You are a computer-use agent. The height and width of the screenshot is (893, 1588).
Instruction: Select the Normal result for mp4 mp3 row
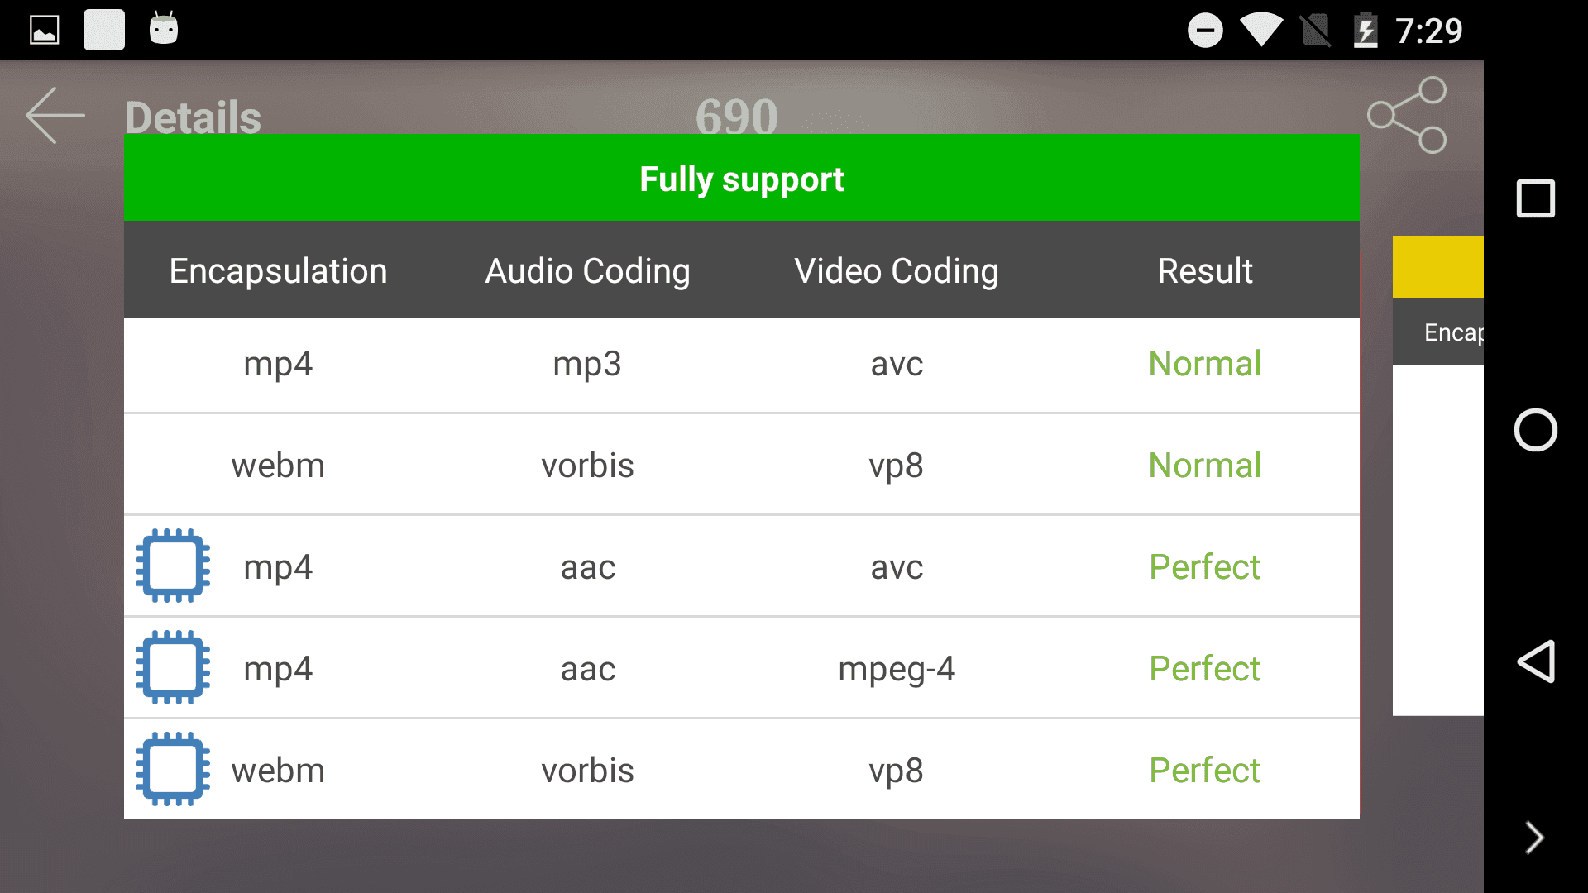[1205, 364]
